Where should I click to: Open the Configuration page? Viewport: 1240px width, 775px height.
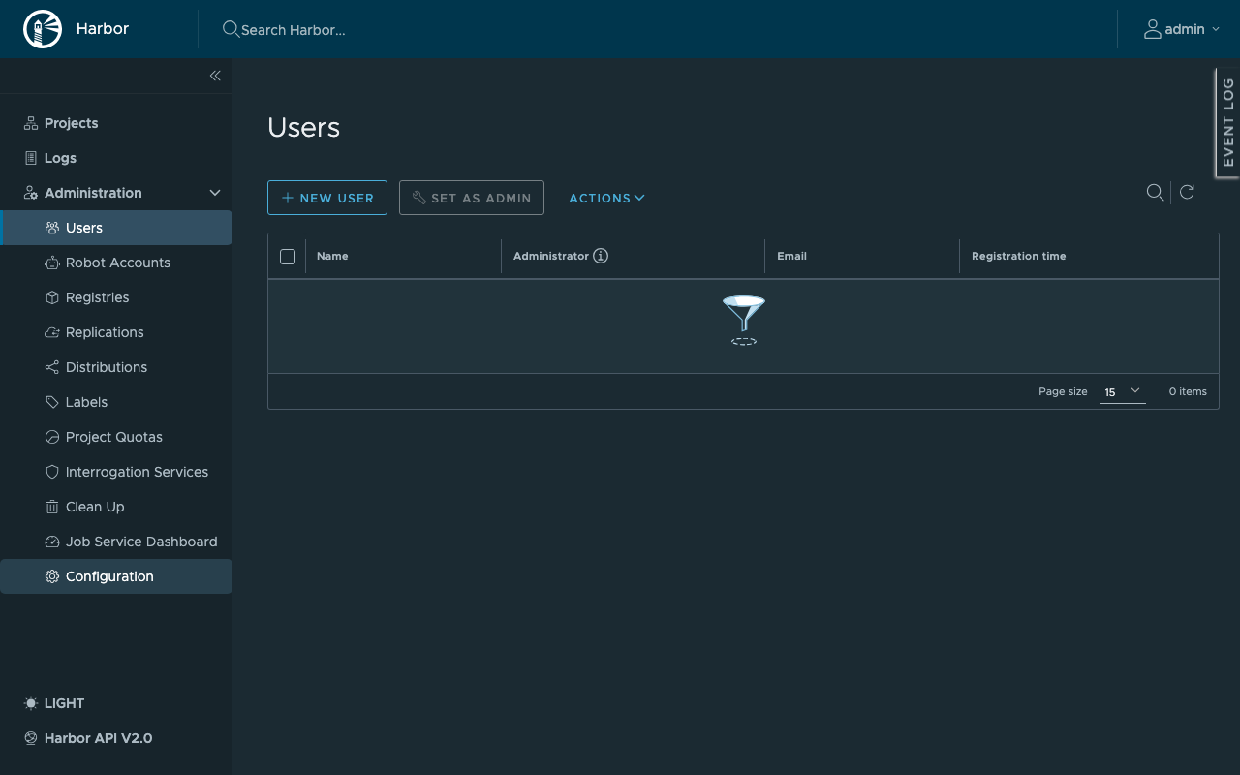[x=116, y=576]
